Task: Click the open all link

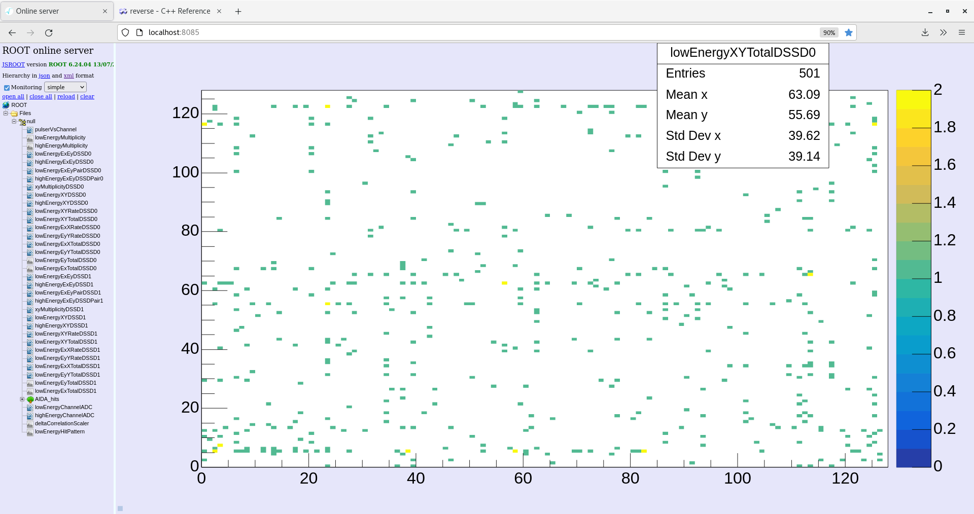Action: point(13,96)
